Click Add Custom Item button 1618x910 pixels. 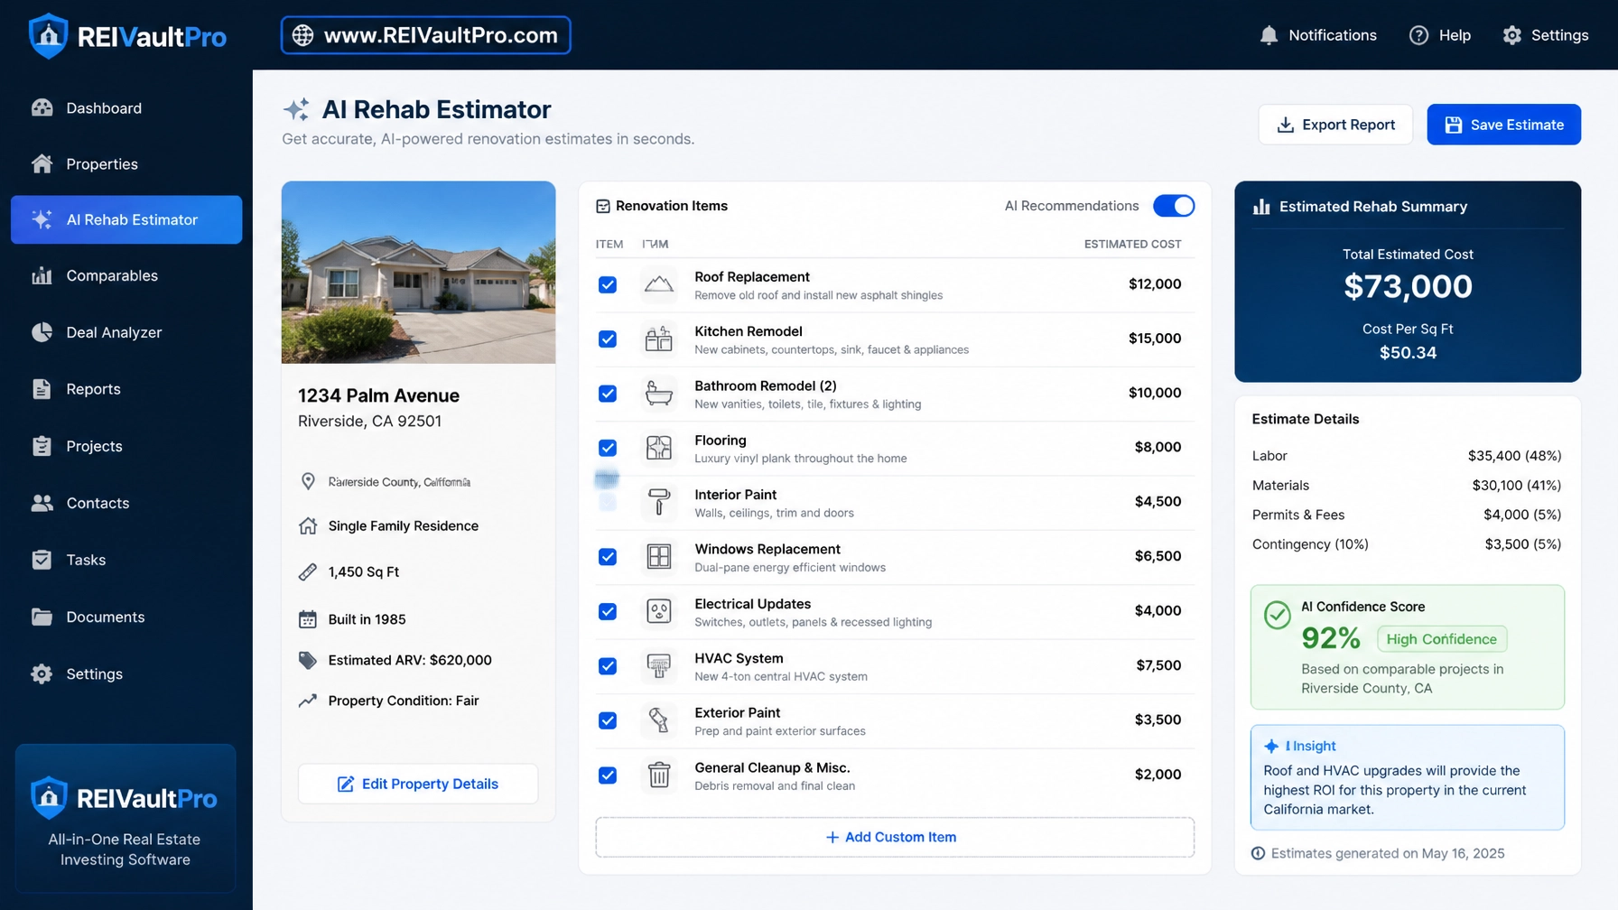[895, 837]
